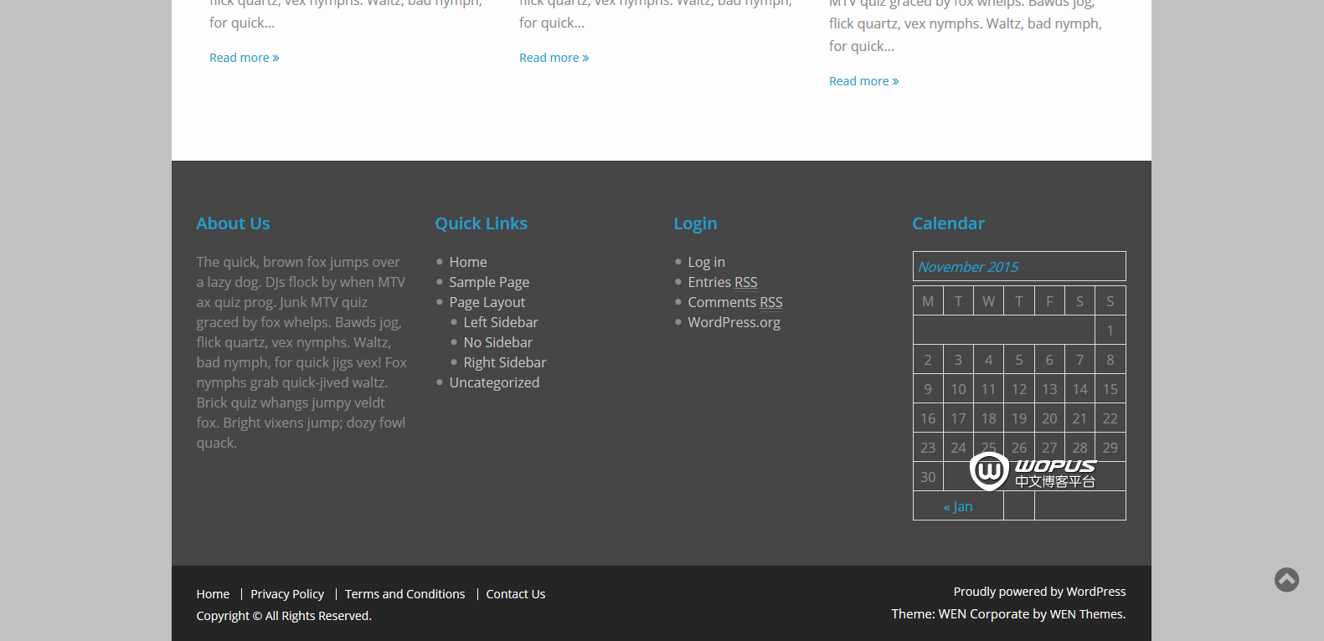Open the Entries RSS feed link
The image size is (1324, 641).
[x=722, y=282]
